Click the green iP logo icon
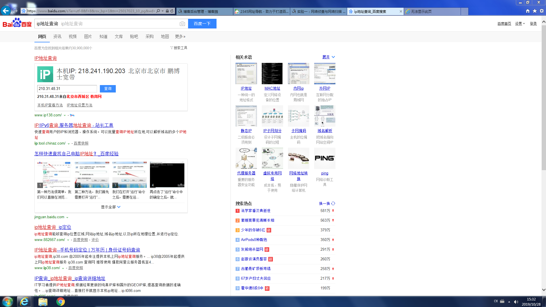The width and height of the screenshot is (546, 307). coord(45,74)
